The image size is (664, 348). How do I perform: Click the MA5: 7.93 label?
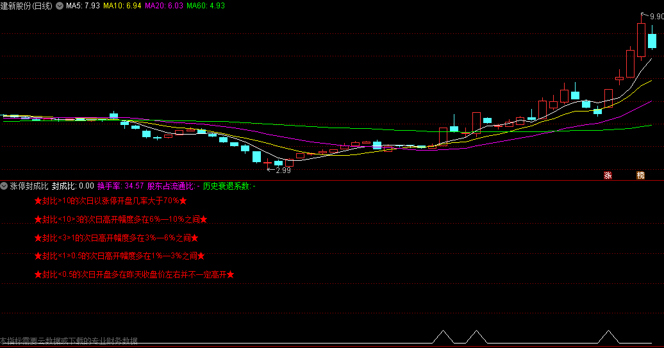coord(83,6)
